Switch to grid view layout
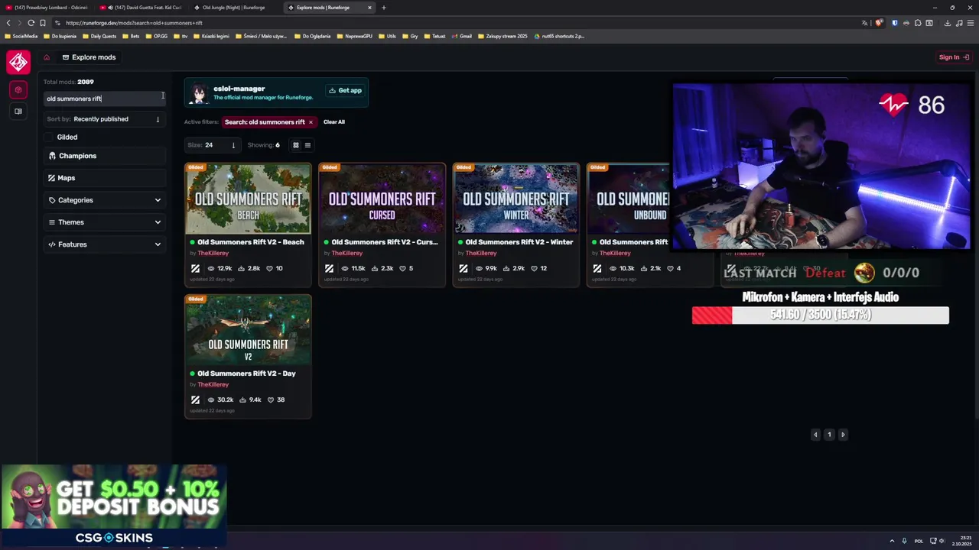The height and width of the screenshot is (550, 979). click(x=296, y=145)
